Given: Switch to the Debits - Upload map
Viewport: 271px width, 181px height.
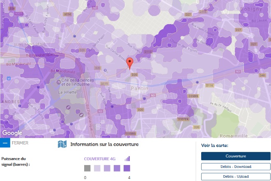Looking at the screenshot, I should tap(236, 176).
